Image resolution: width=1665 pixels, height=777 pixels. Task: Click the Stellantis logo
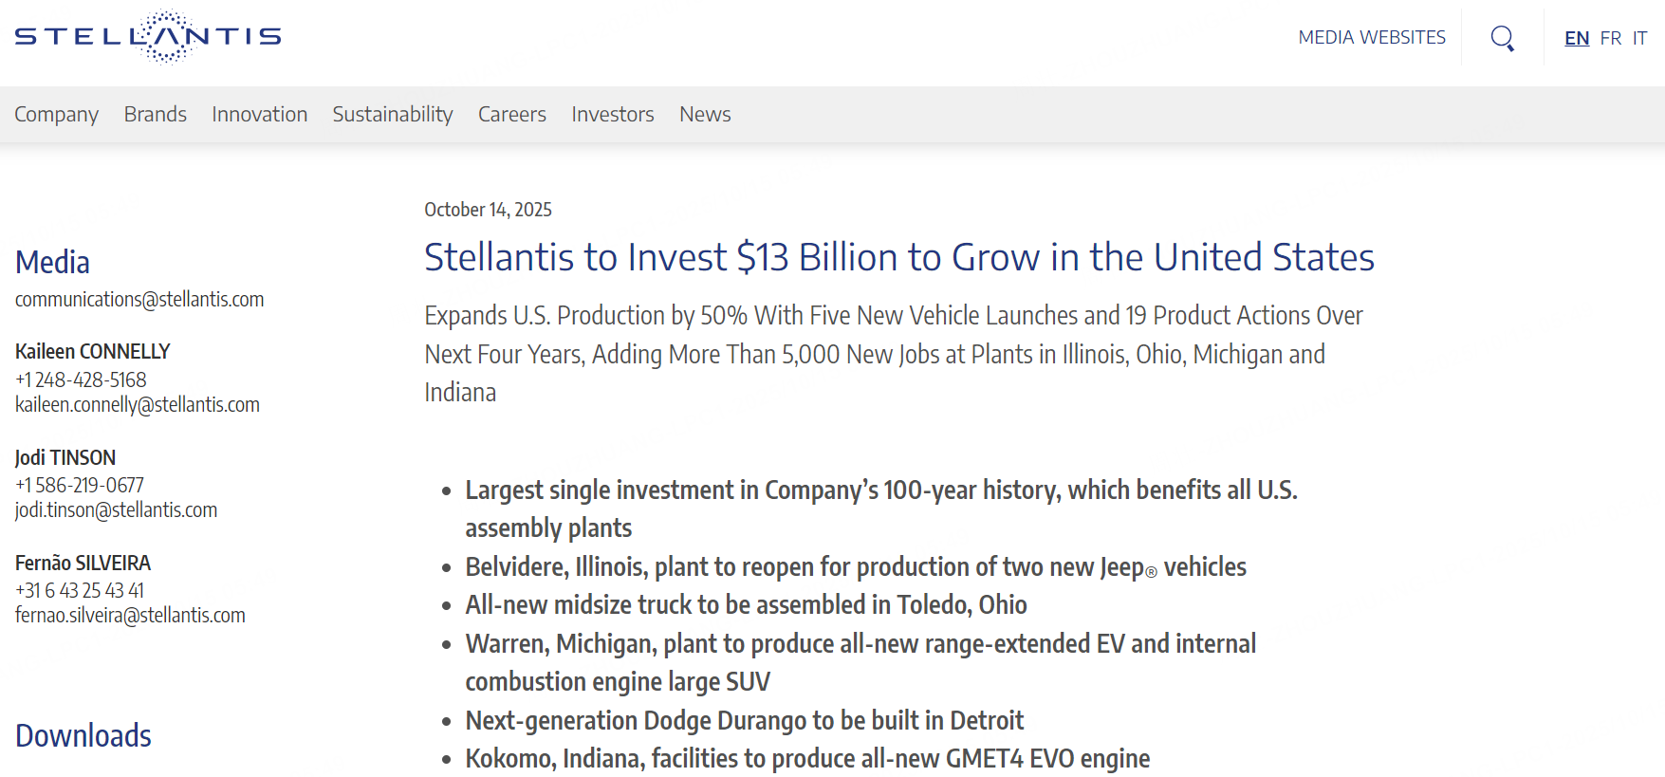tap(148, 37)
